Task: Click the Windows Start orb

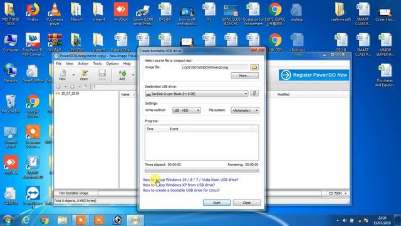Action: [8, 220]
